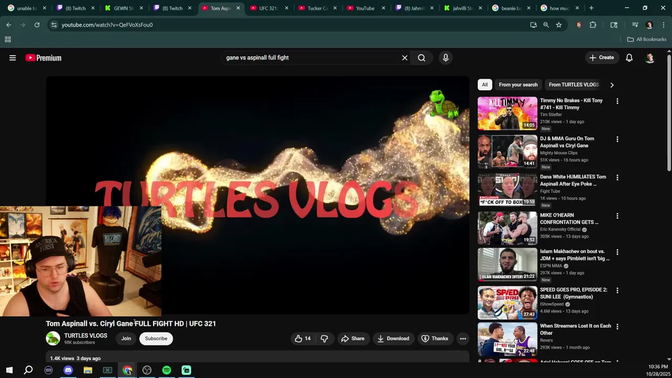Open Dana White HUMILIATES Tom Aspinall title

click(x=573, y=181)
